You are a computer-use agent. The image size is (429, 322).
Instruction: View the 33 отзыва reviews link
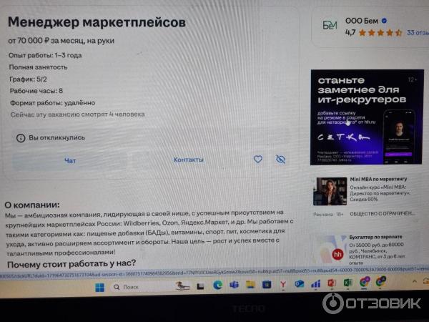click(x=418, y=33)
